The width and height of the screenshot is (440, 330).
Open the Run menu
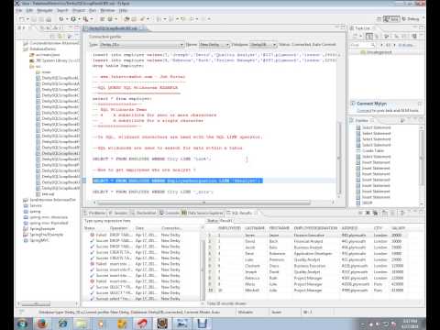coord(93,10)
